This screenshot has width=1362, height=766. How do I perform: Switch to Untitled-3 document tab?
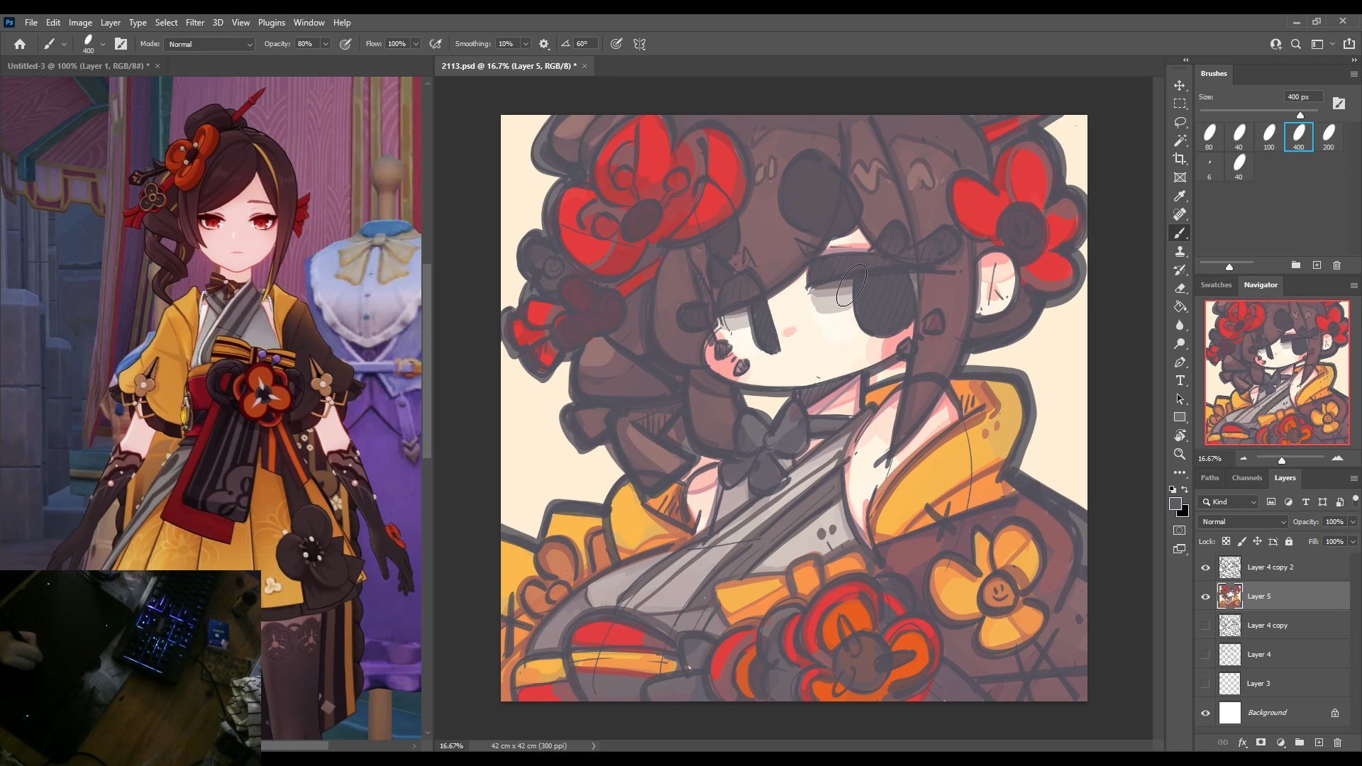[x=78, y=66]
